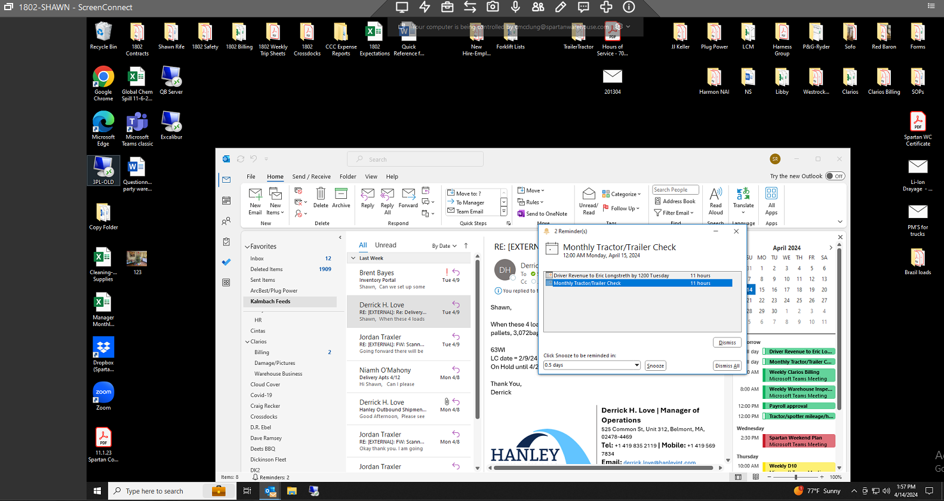The height and width of the screenshot is (501, 944).
Task: Click Reply All in the ribbon
Action: [x=388, y=201]
